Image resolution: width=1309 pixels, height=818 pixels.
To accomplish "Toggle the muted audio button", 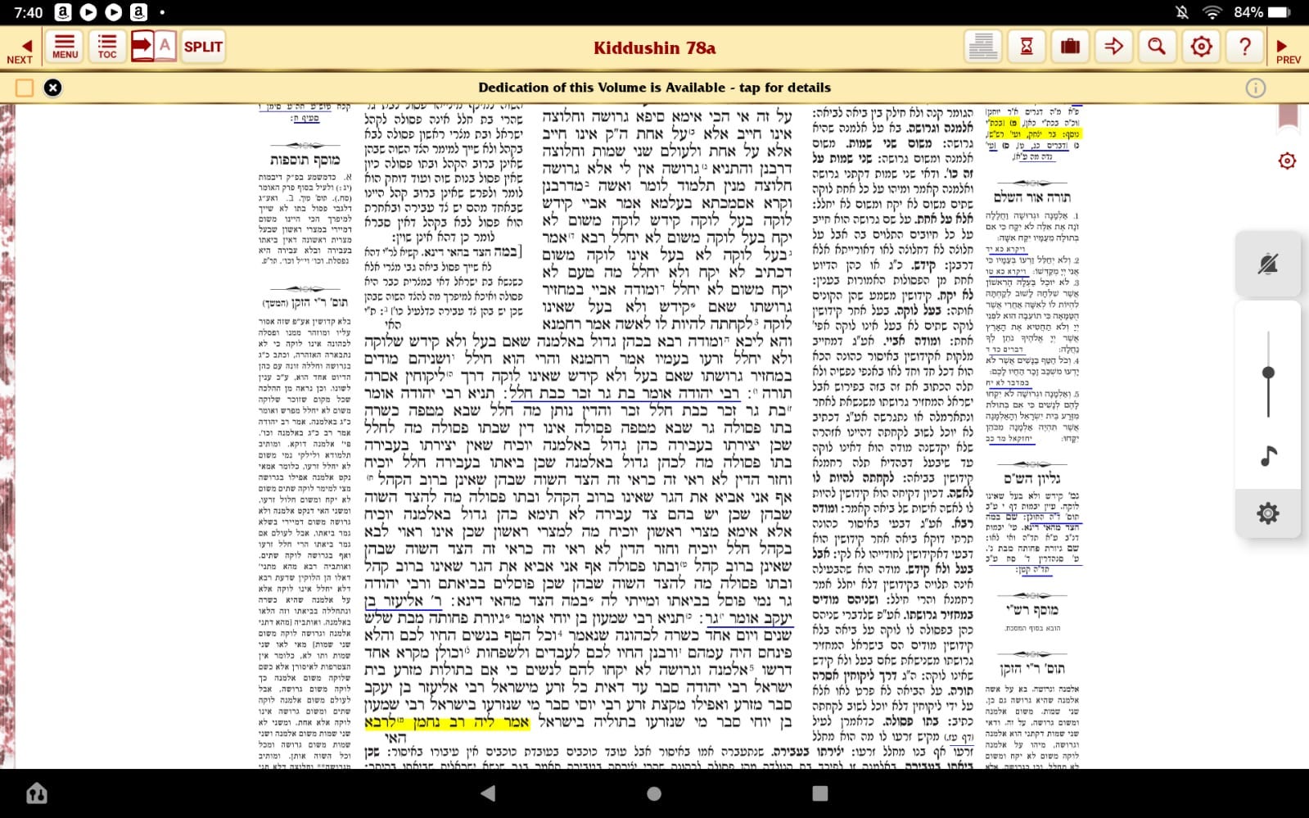I will (x=1268, y=264).
